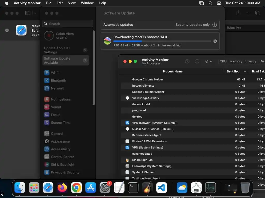265x198 pixels.
Task: Select Software Update Available item
Action: [65, 60]
